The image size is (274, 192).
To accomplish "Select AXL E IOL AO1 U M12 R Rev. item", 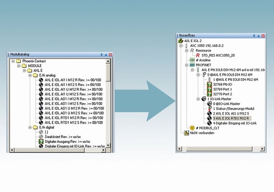I will (74, 108).
